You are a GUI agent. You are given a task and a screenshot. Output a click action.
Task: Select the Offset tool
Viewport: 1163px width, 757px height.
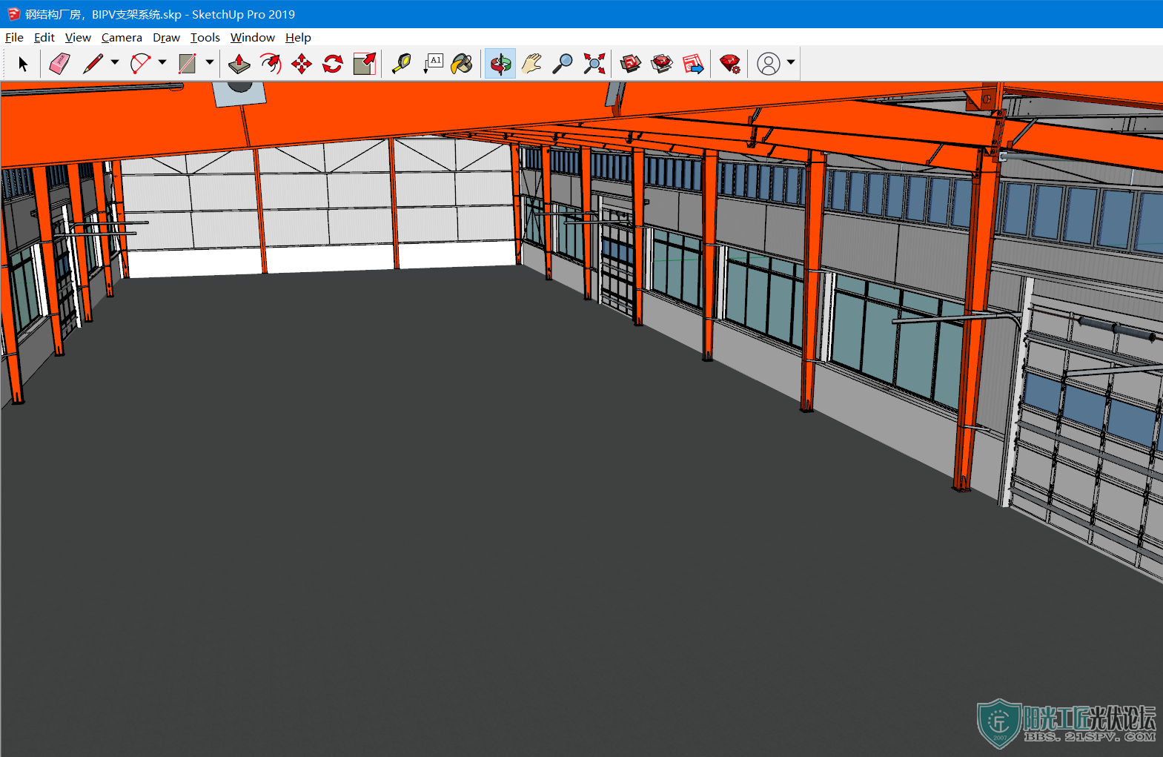(x=271, y=65)
